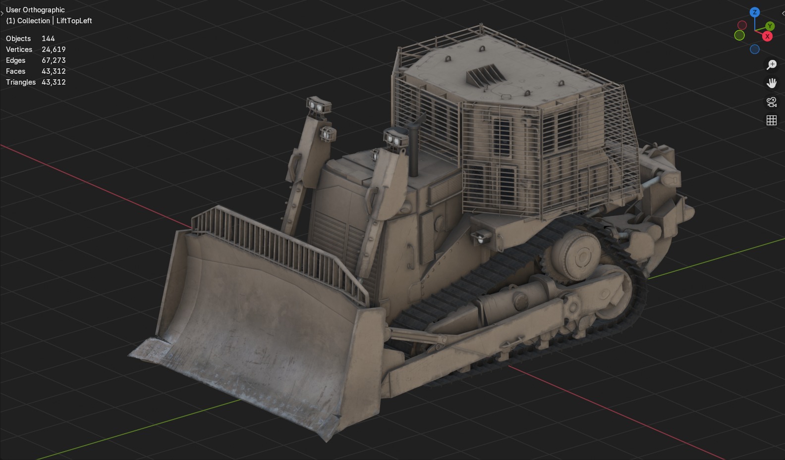Toggle the camera view icon
This screenshot has height=460, width=785.
point(772,102)
